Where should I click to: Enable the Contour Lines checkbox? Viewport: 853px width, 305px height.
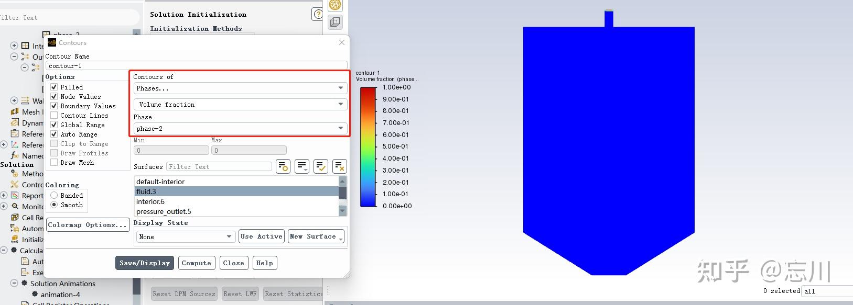[x=54, y=115]
